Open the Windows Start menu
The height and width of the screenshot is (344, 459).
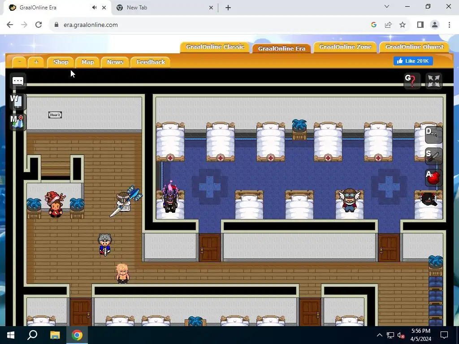point(11,335)
